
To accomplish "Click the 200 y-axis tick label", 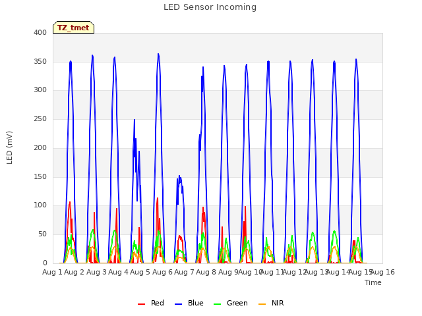I will (40, 147).
